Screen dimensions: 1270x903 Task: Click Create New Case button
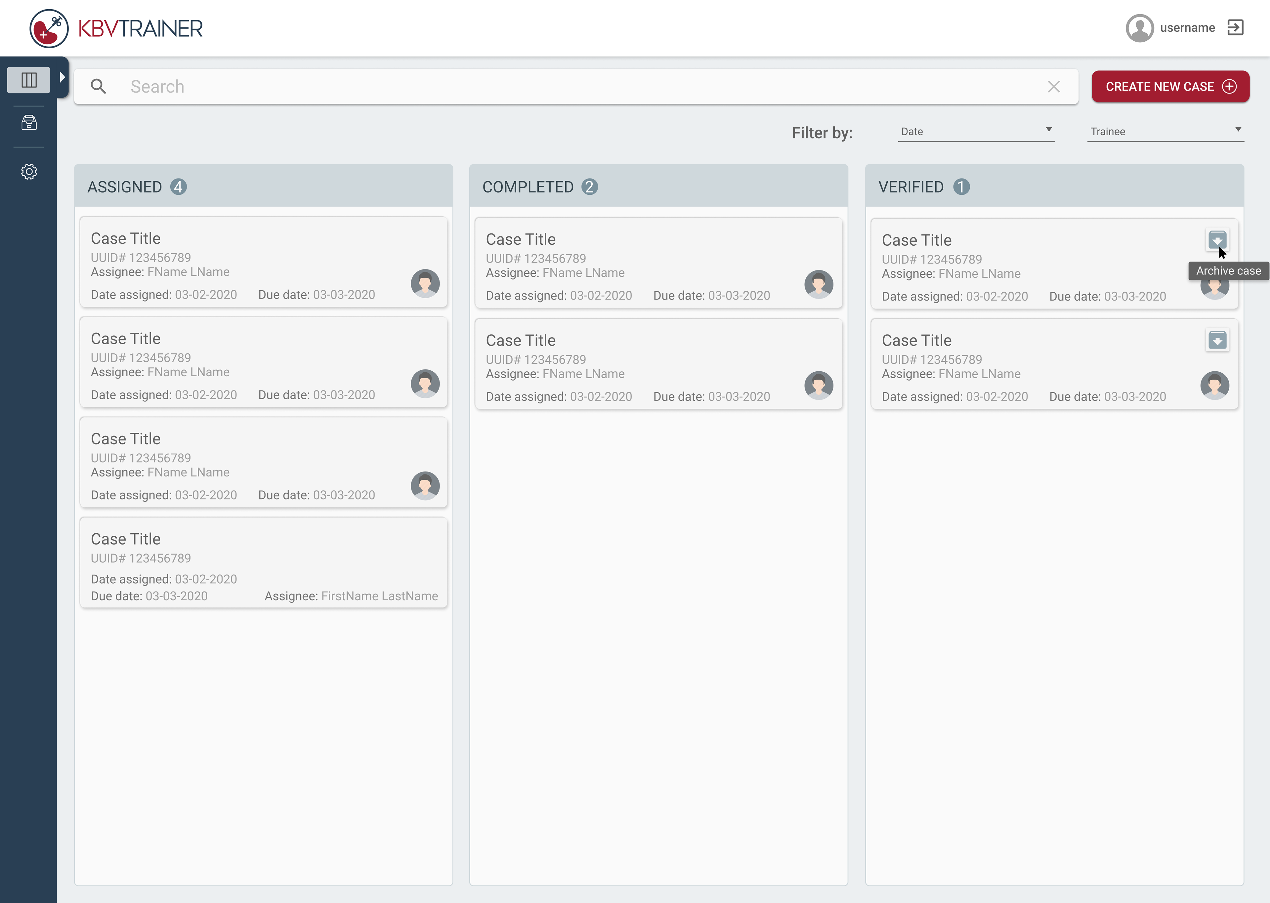tap(1170, 86)
